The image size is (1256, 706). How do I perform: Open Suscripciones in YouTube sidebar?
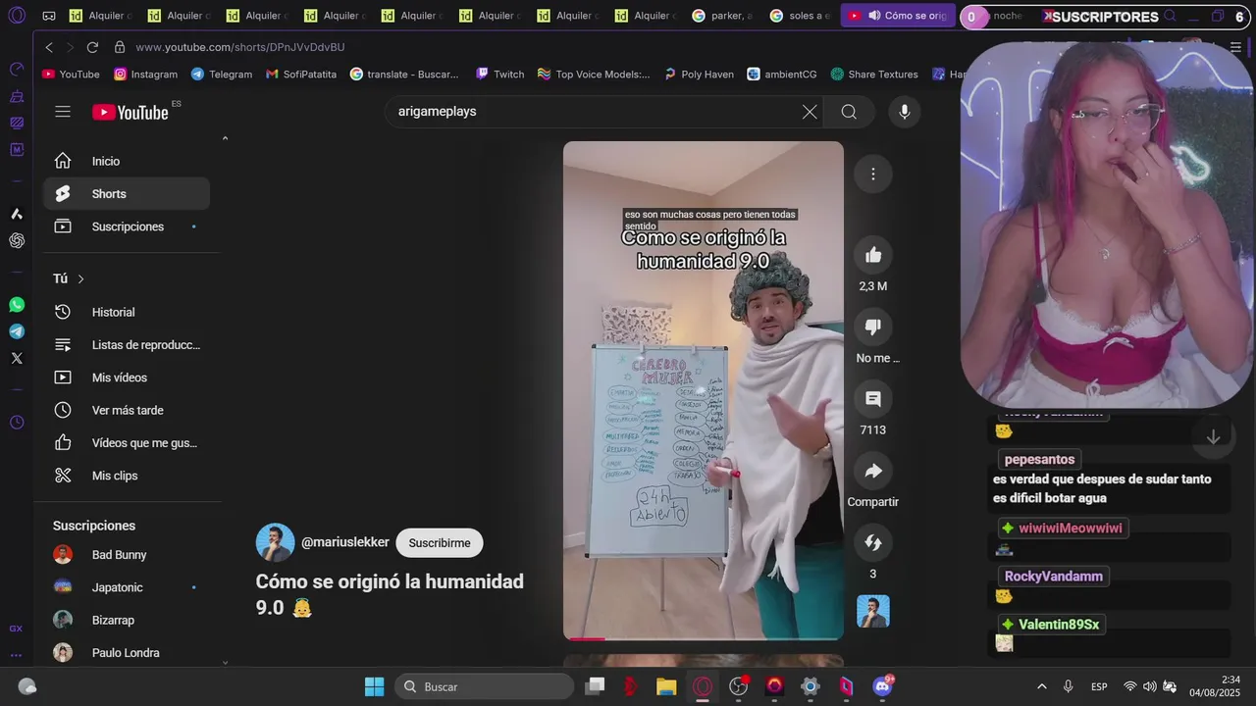coord(126,227)
